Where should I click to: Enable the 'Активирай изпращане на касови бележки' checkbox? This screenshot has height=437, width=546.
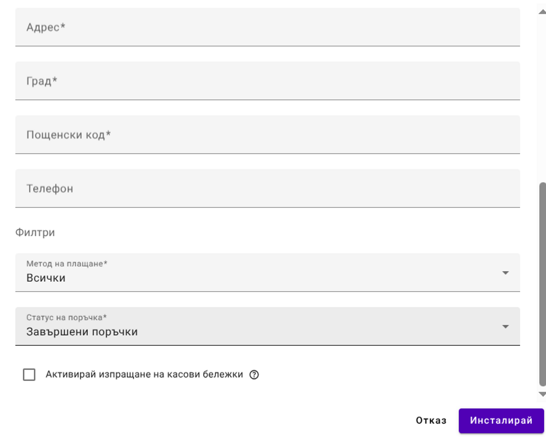29,375
